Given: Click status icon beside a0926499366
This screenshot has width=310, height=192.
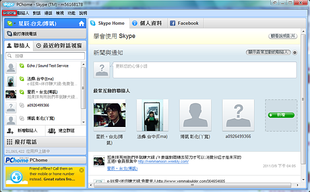Looking at the screenshot, I should [x=22, y=105].
